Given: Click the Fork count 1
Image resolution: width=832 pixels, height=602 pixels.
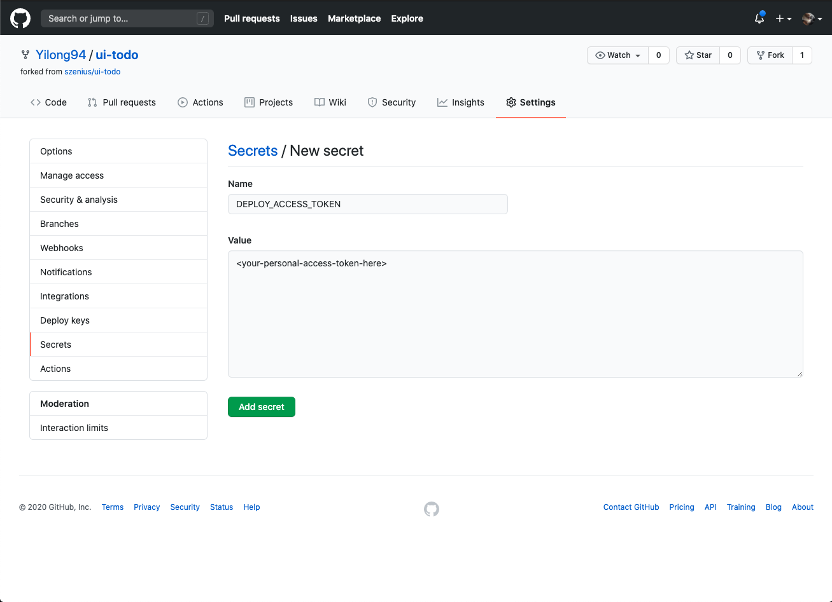Looking at the screenshot, I should coord(802,55).
